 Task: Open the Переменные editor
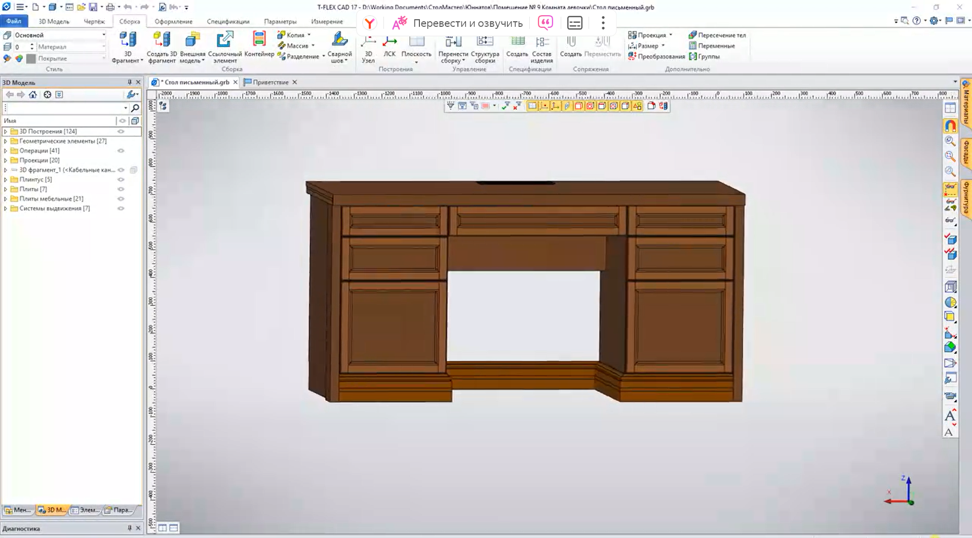pyautogui.click(x=711, y=46)
